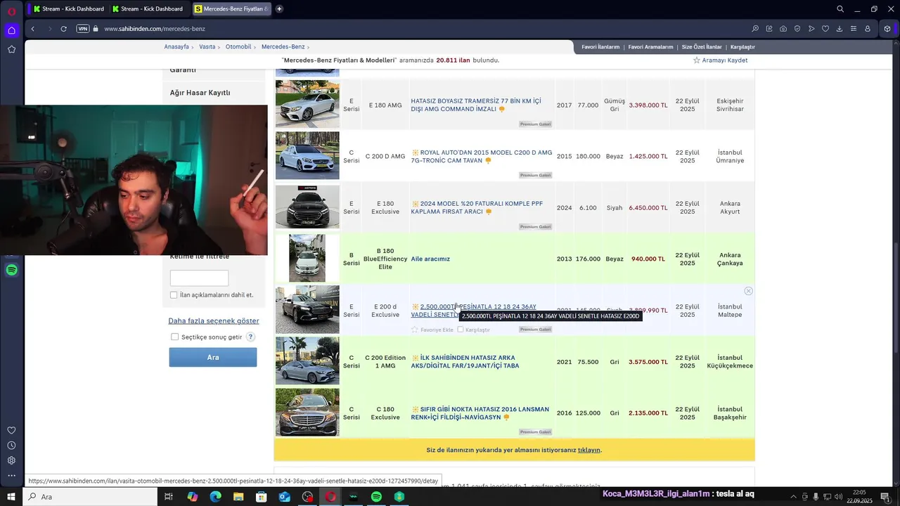Image resolution: width=900 pixels, height=506 pixels.
Task: Take a snapshot with camera icon
Action: point(783,29)
